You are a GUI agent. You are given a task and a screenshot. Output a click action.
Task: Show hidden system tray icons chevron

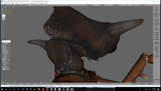[143, 89]
